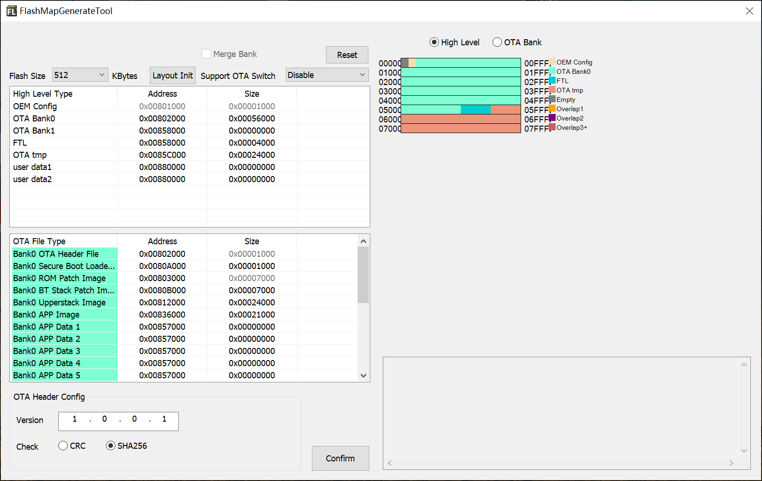Select Bank0 APP Data 5 row

pos(184,375)
